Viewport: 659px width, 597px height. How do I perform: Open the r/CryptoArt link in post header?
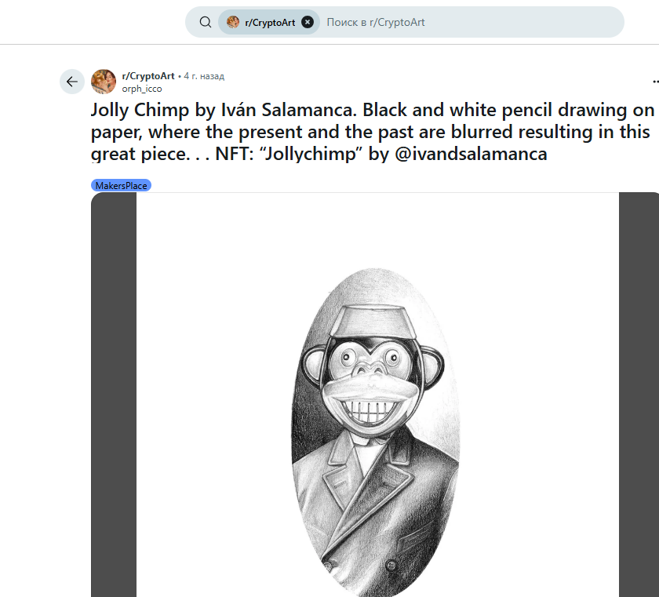pyautogui.click(x=148, y=76)
